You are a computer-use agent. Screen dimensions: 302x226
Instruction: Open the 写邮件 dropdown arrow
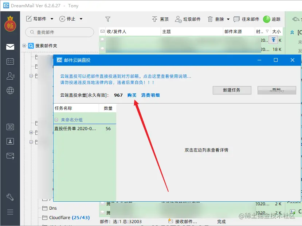(52, 19)
